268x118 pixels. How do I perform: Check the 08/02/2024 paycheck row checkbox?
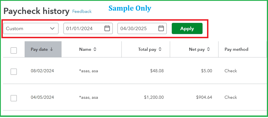click(x=14, y=72)
